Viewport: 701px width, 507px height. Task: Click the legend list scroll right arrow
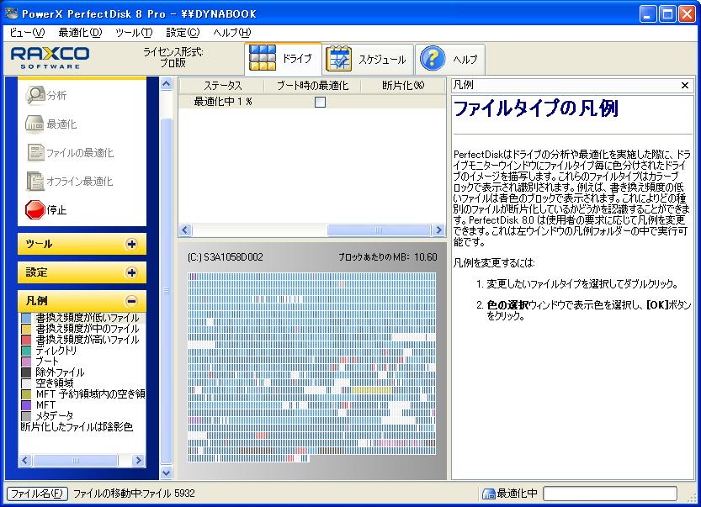139,460
